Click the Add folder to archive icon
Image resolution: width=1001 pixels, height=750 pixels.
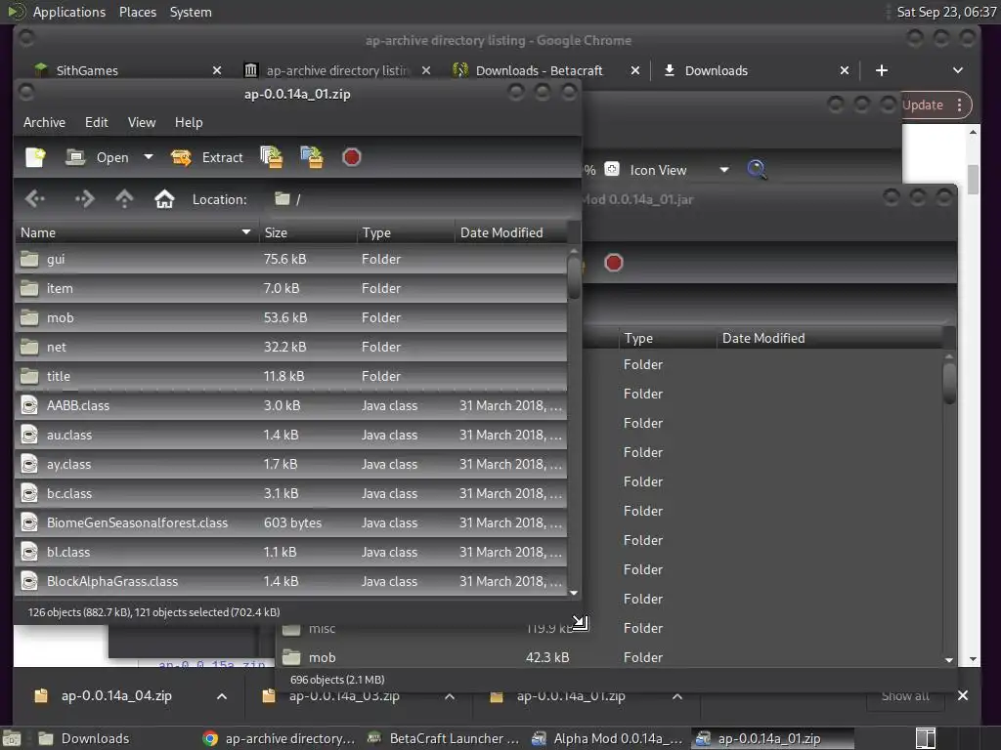pyautogui.click(x=312, y=157)
